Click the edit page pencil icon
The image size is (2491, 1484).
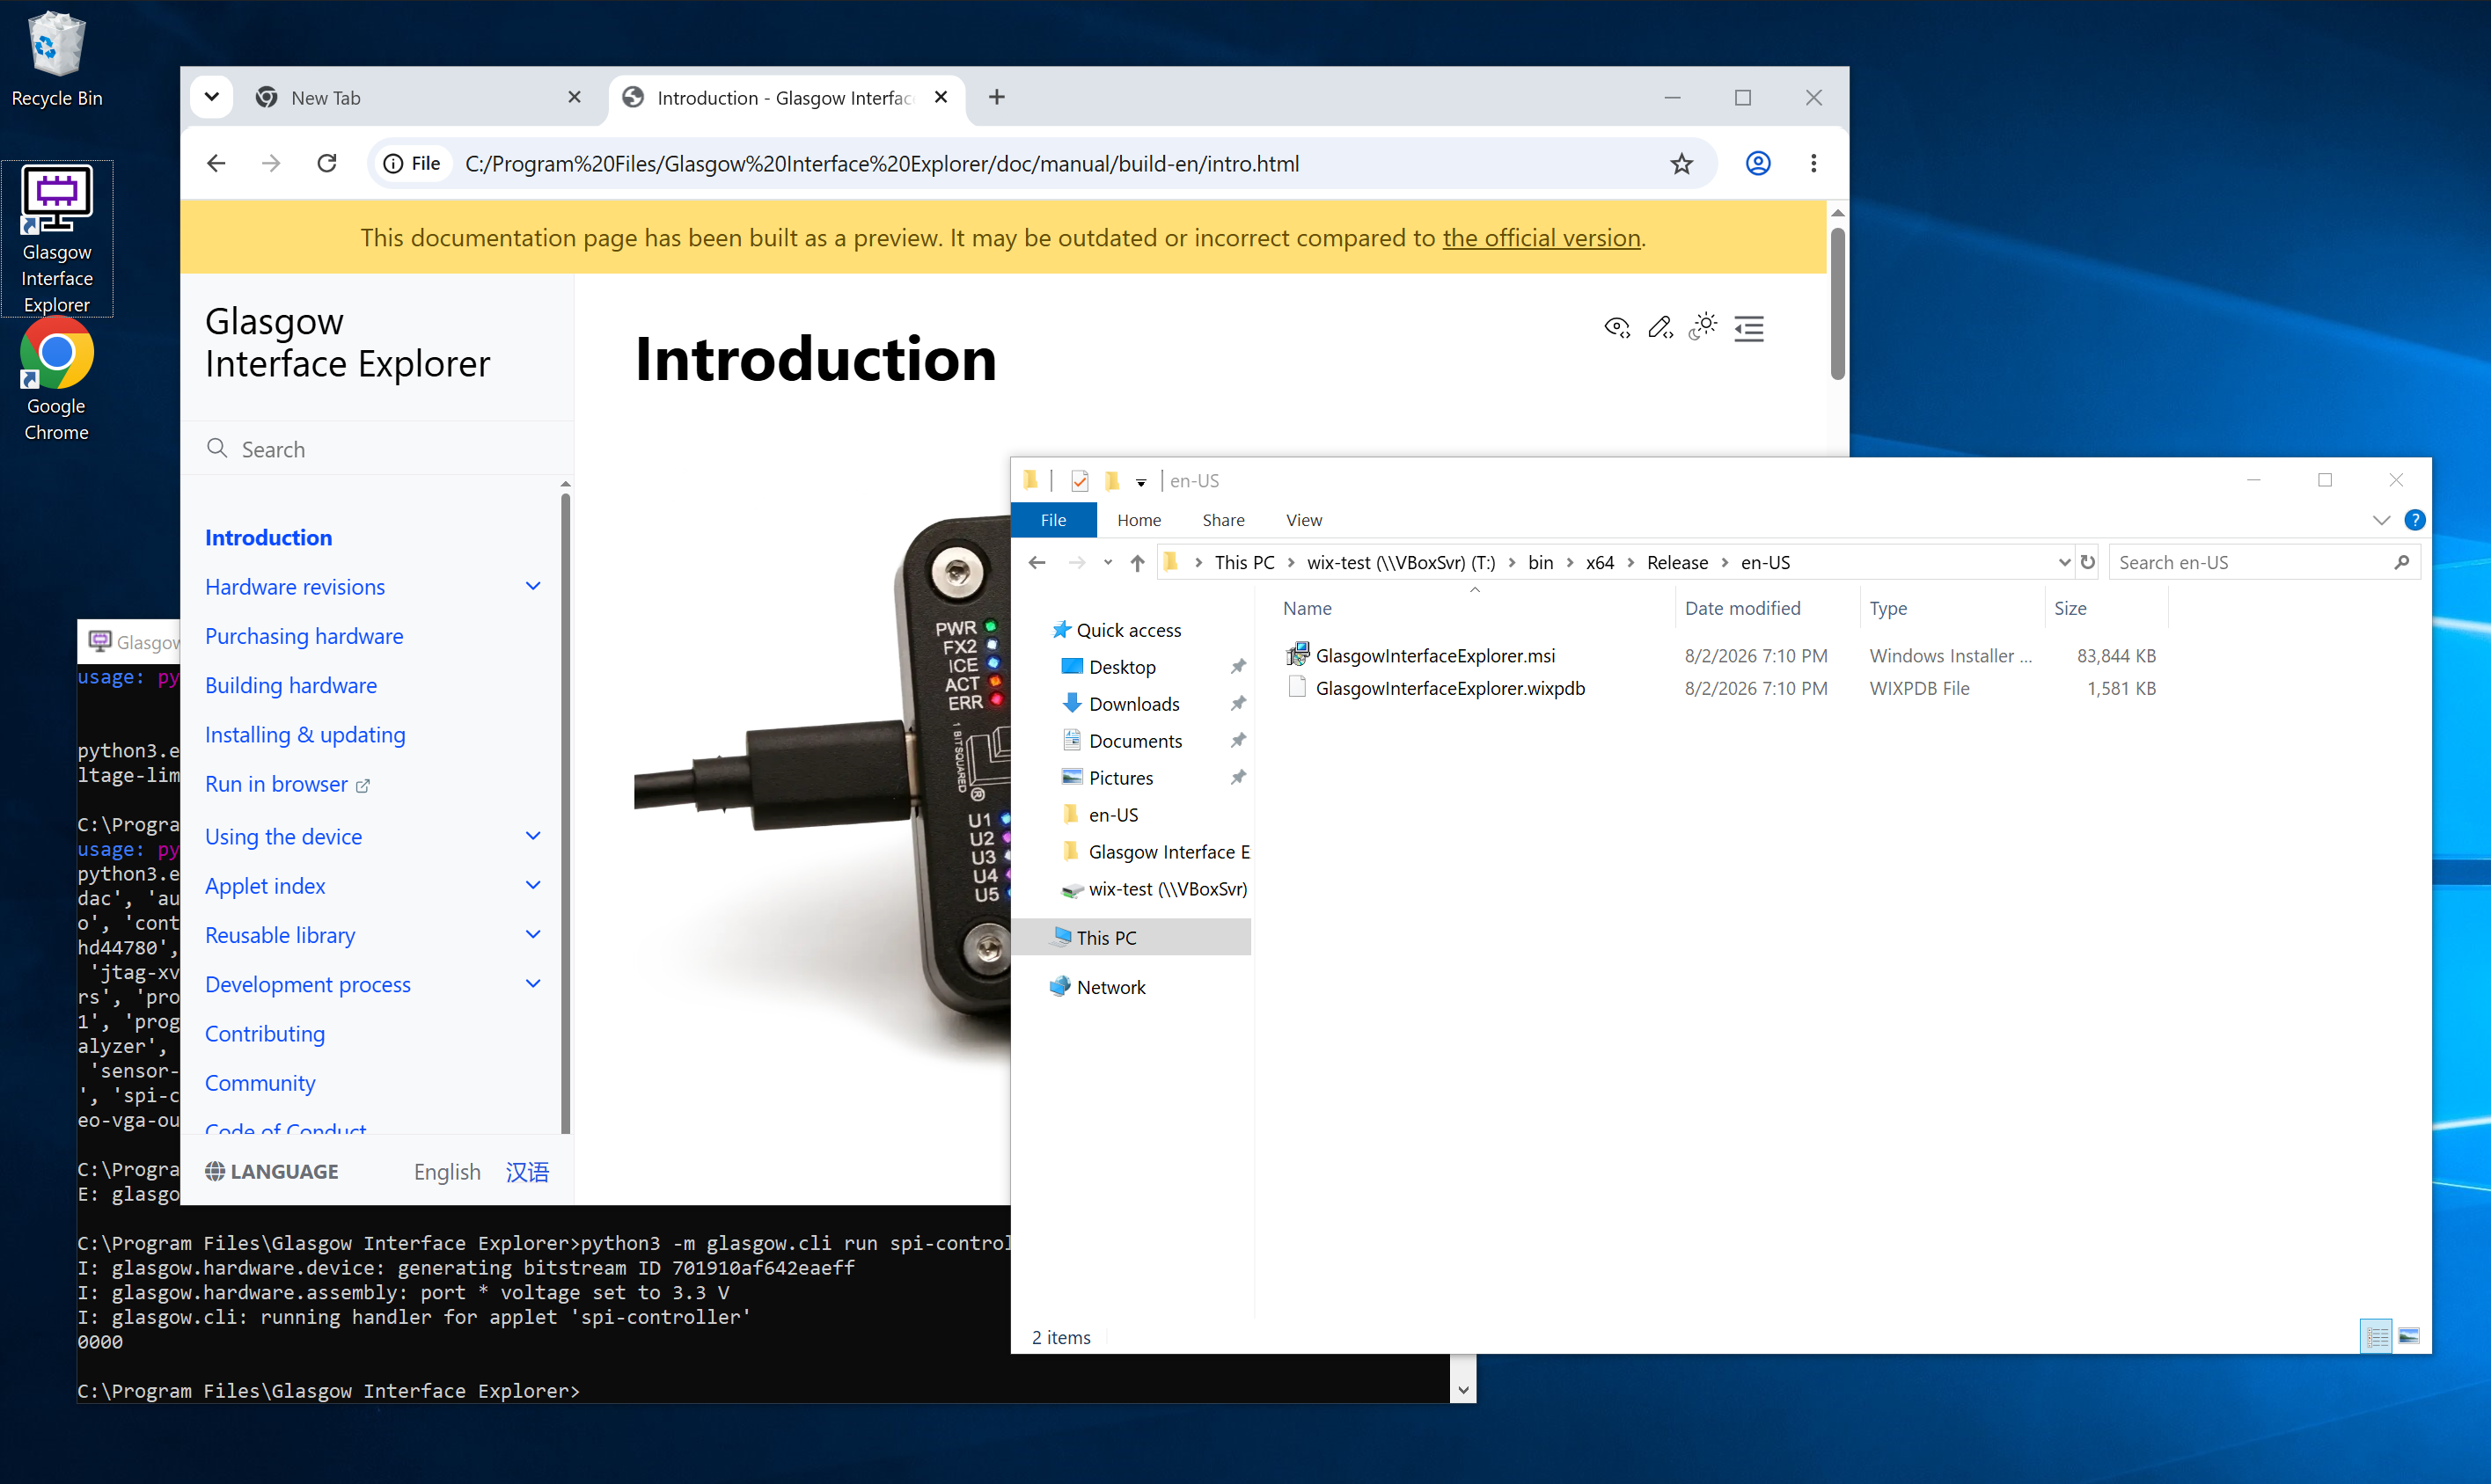pos(1660,328)
